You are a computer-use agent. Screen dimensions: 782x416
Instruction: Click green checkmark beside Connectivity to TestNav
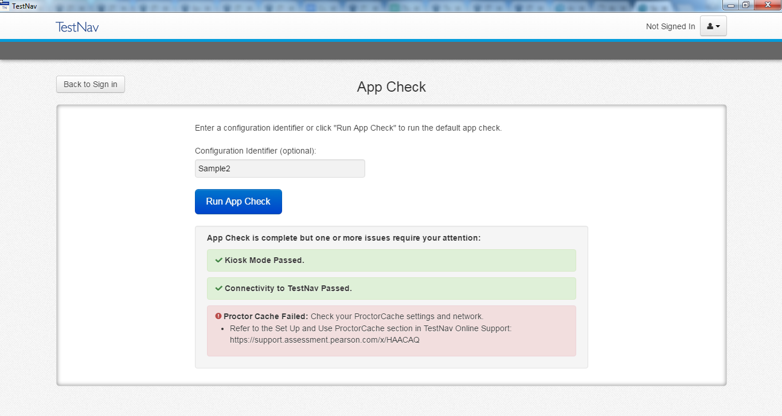tap(218, 288)
